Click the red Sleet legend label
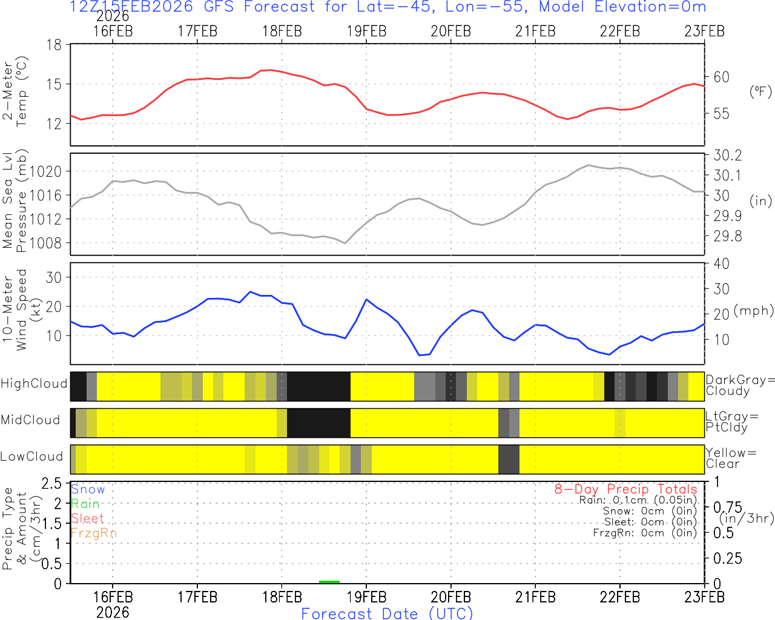The width and height of the screenshot is (775, 620). pos(87,518)
